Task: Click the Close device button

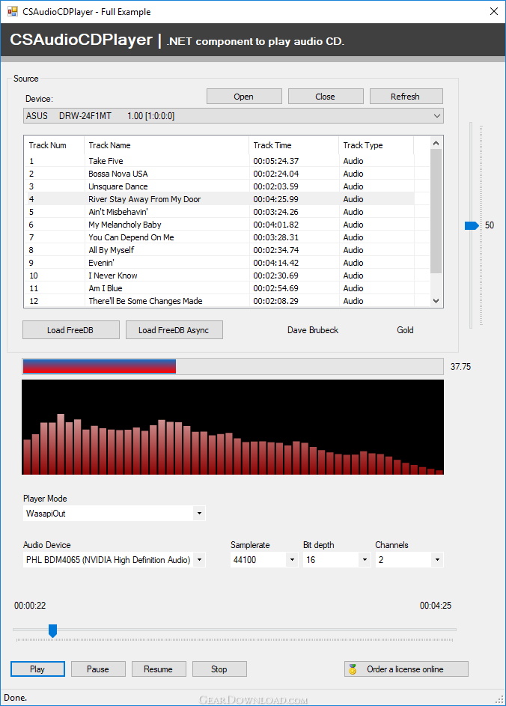Action: point(326,97)
